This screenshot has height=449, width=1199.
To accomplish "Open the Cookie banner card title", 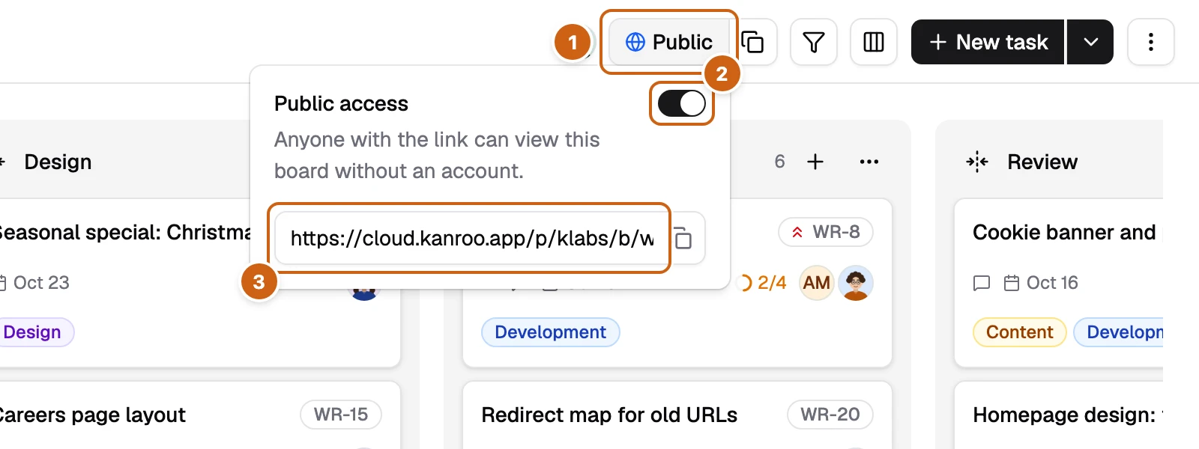I will coord(1064,232).
